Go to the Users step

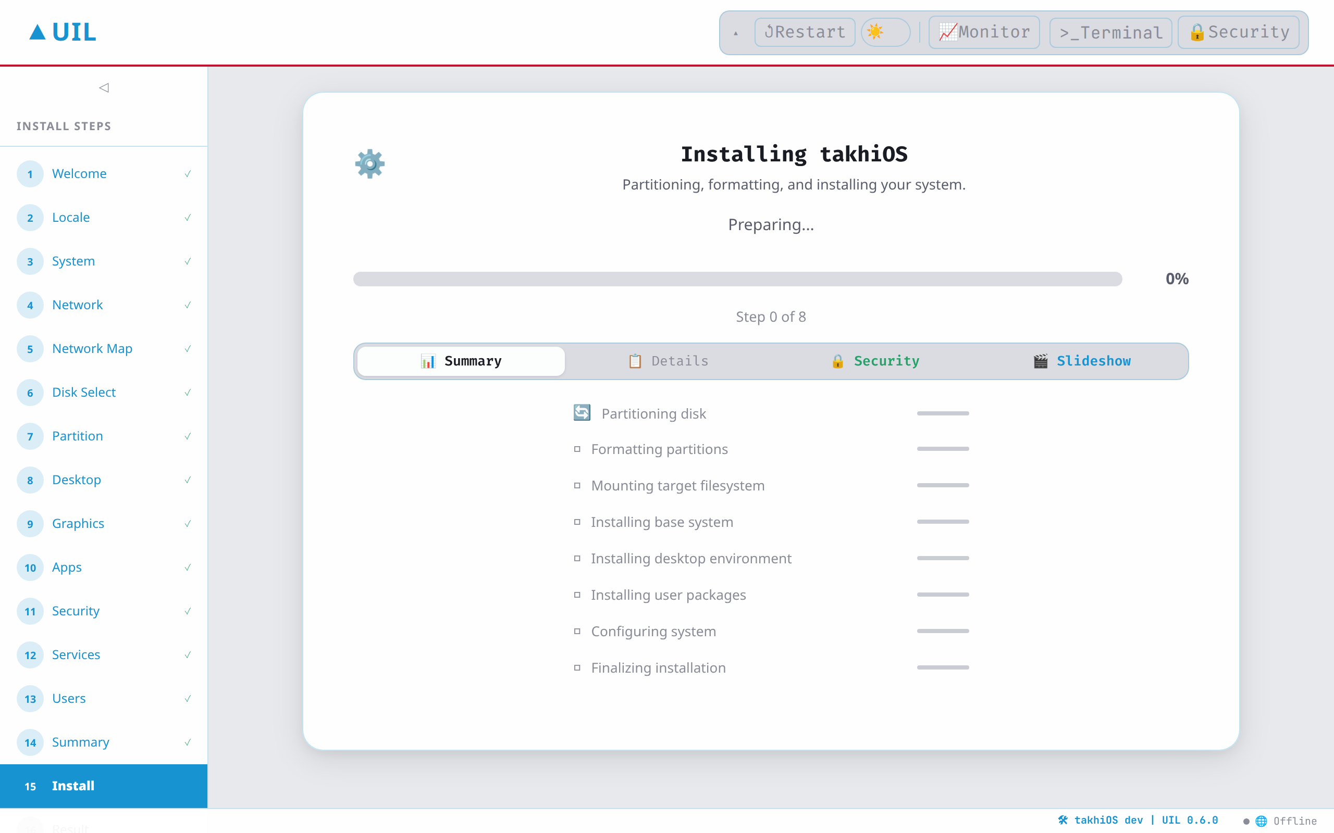click(104, 699)
